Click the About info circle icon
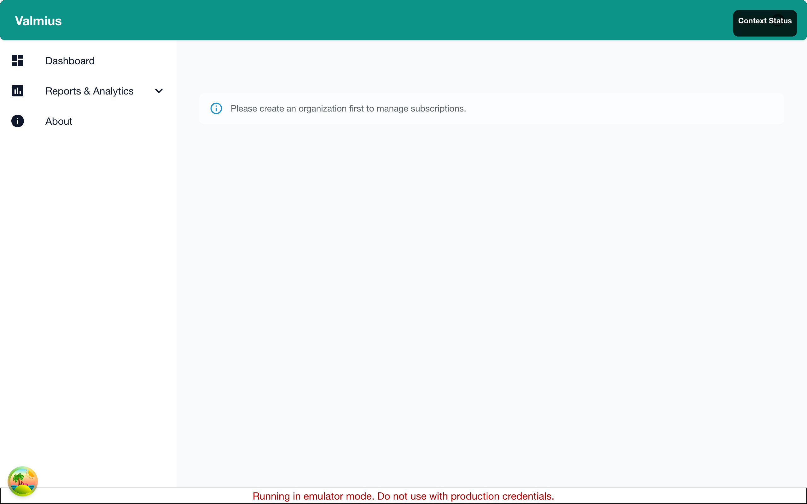The width and height of the screenshot is (807, 504). pos(17,121)
